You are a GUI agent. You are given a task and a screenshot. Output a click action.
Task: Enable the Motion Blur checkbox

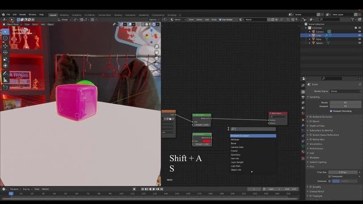point(311,139)
